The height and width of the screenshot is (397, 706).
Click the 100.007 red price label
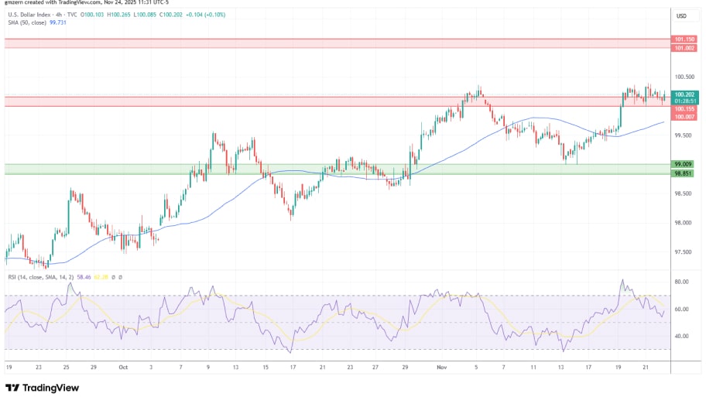(684, 116)
